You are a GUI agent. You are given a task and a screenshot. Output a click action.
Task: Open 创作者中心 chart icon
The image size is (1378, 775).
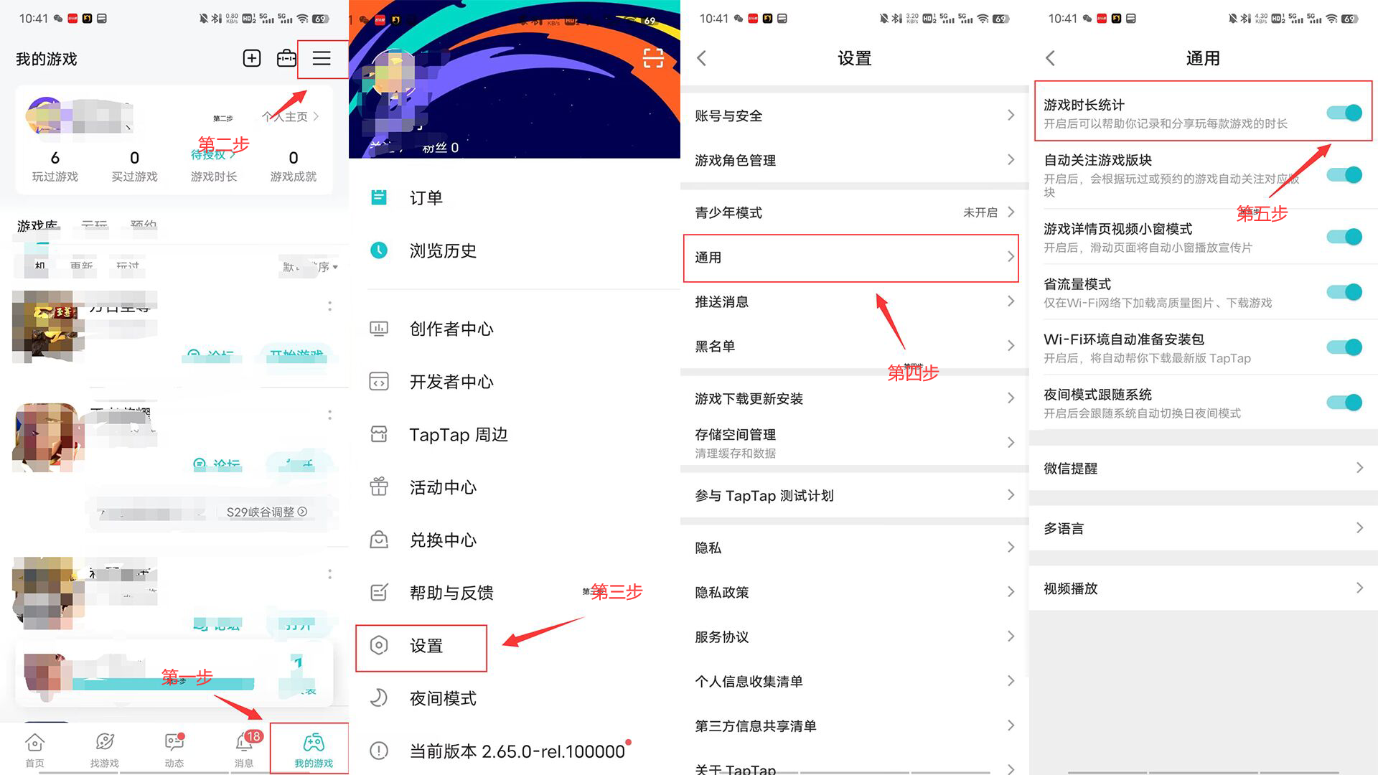pyautogui.click(x=379, y=329)
